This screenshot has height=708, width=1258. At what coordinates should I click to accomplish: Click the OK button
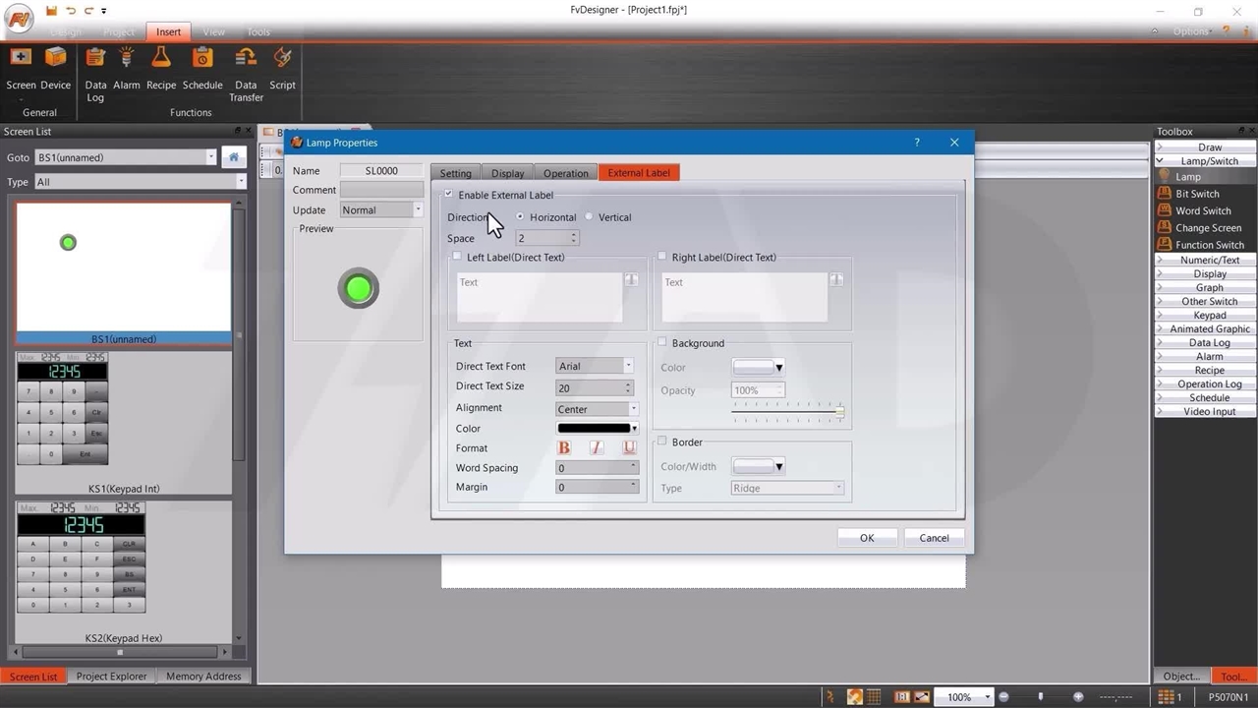(867, 538)
